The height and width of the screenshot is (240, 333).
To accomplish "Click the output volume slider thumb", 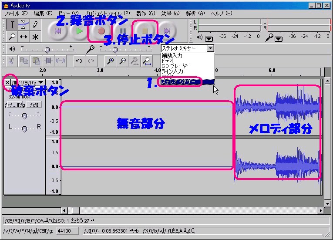I will 47,50.
